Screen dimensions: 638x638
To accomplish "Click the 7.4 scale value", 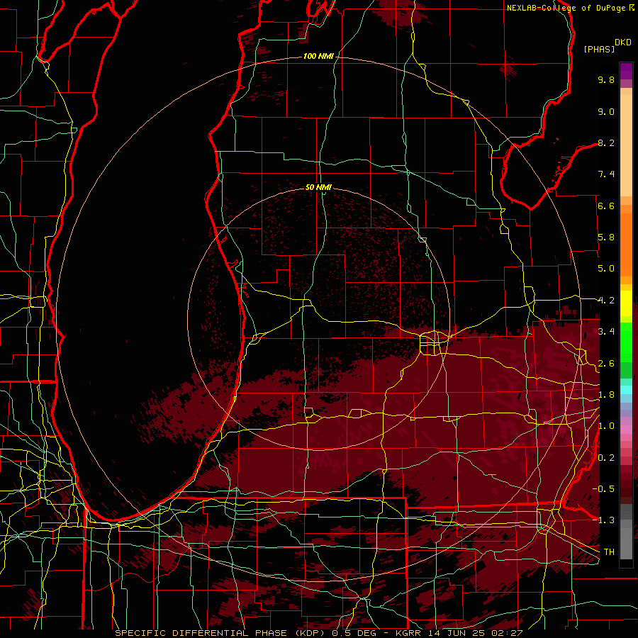I will coord(606,174).
